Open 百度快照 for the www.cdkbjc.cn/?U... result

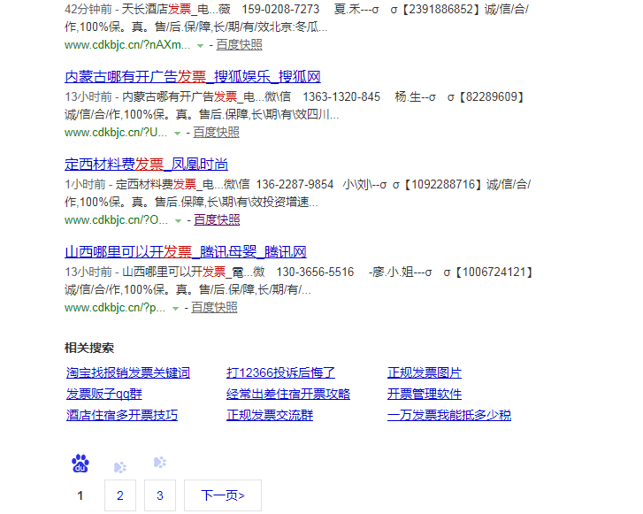click(216, 132)
